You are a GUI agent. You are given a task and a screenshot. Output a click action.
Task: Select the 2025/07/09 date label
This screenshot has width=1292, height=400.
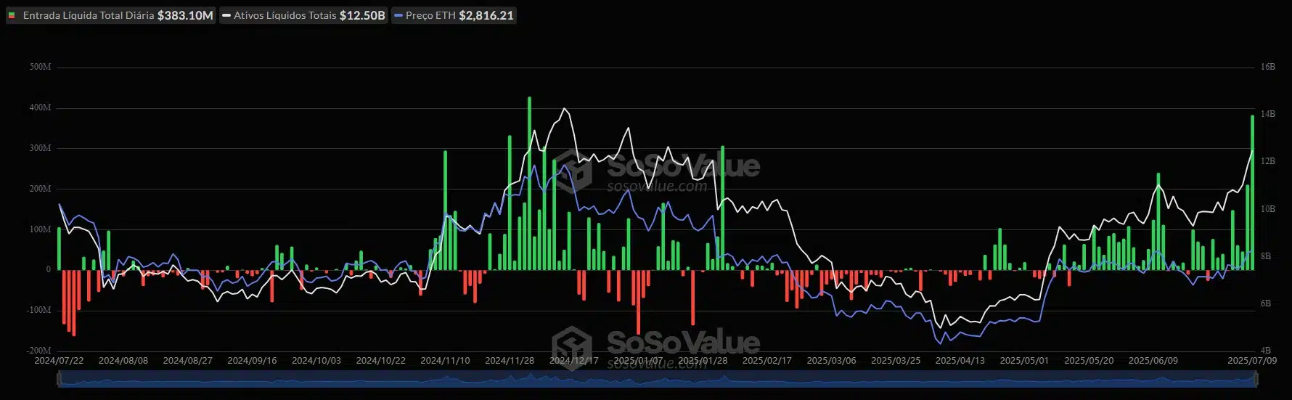(1251, 361)
